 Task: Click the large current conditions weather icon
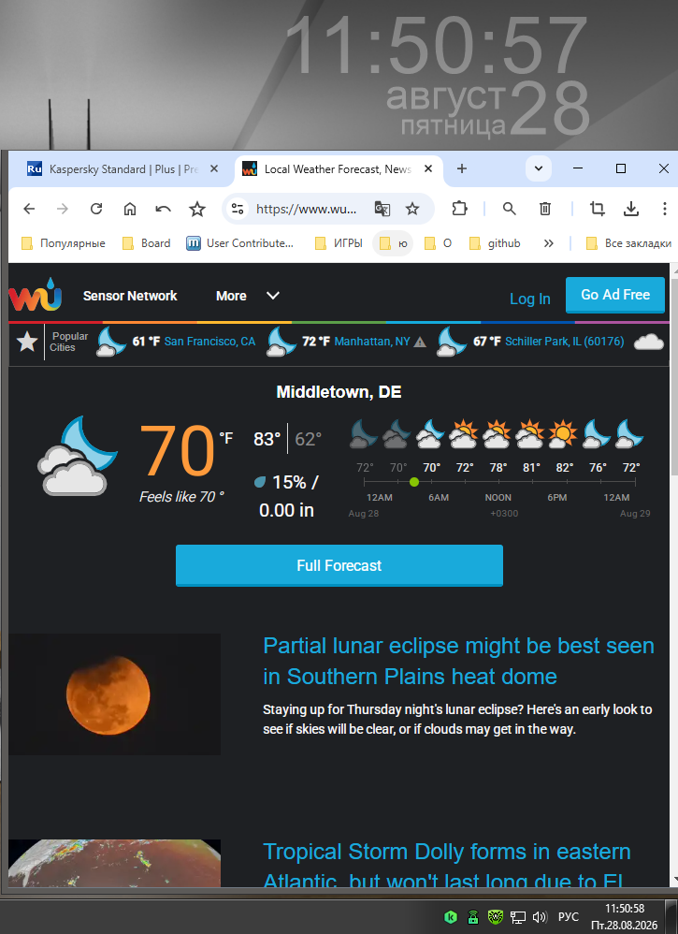pyautogui.click(x=78, y=456)
